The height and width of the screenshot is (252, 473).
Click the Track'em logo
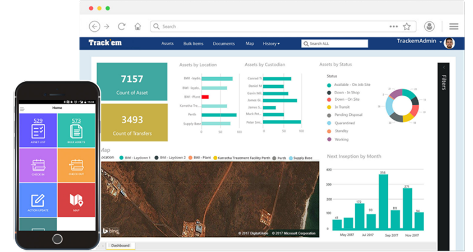[x=105, y=43]
